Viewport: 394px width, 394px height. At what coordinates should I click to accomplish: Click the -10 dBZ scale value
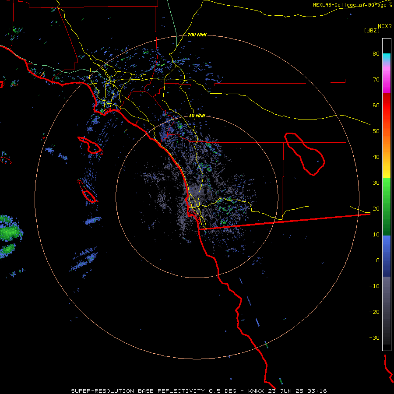click(374, 286)
